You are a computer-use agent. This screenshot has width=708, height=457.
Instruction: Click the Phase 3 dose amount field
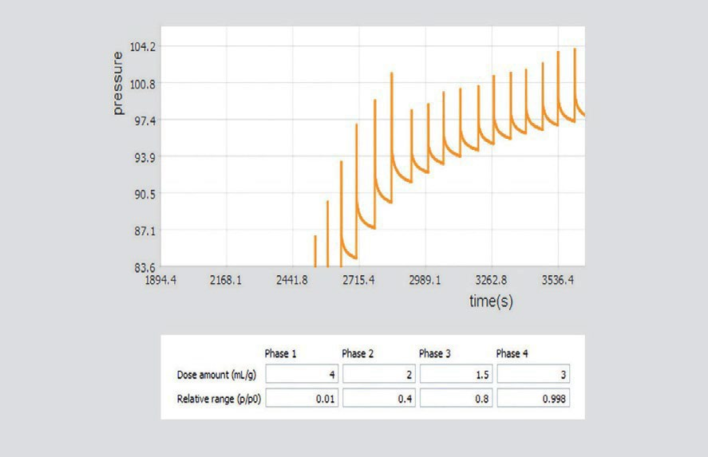tap(456, 374)
